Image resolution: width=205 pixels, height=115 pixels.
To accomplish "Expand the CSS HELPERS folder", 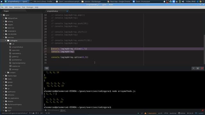I will 4,34.
